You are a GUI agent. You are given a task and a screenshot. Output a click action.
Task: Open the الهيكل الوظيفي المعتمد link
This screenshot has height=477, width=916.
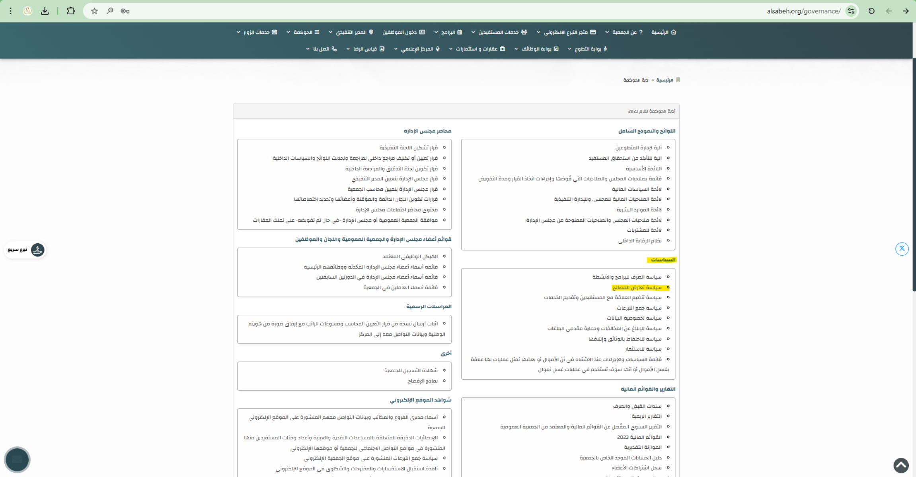410,256
